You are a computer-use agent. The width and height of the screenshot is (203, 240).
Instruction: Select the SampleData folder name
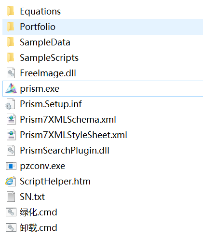click(45, 42)
